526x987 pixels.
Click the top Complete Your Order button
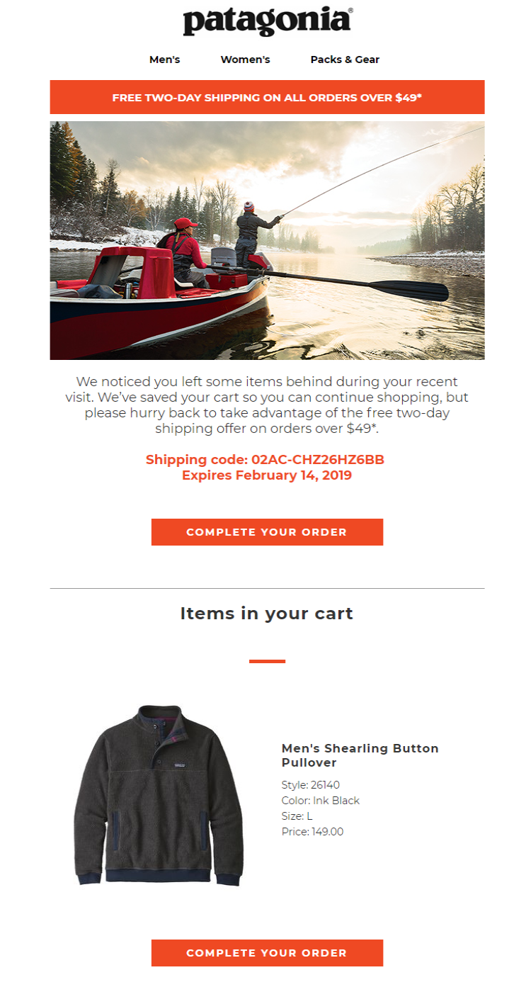coord(266,531)
